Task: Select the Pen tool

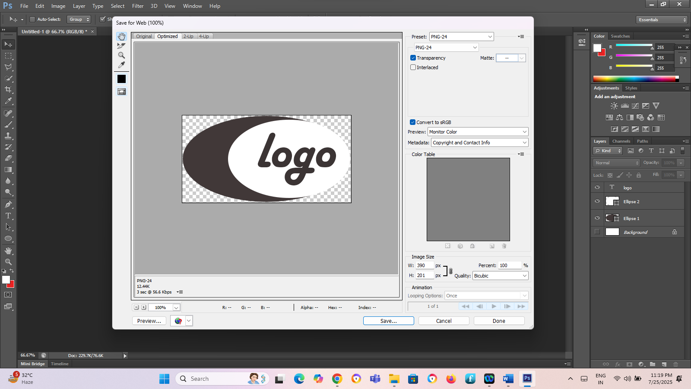Action: [x=8, y=204]
